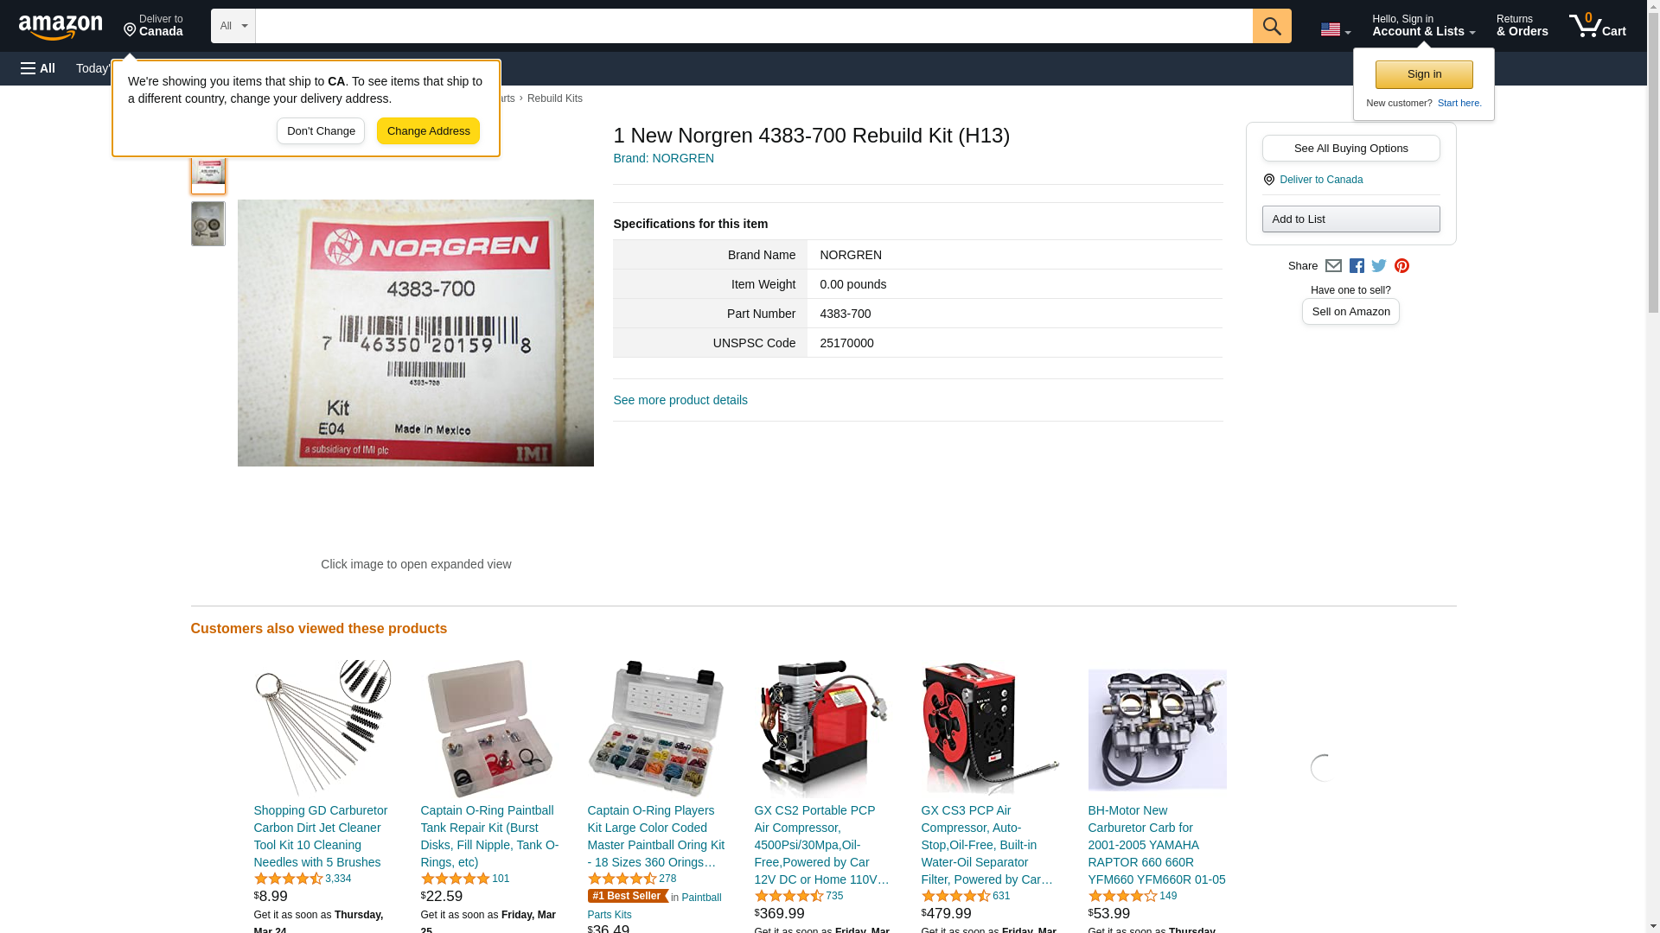Click Add to List button
The image size is (1660, 933).
(1350, 219)
